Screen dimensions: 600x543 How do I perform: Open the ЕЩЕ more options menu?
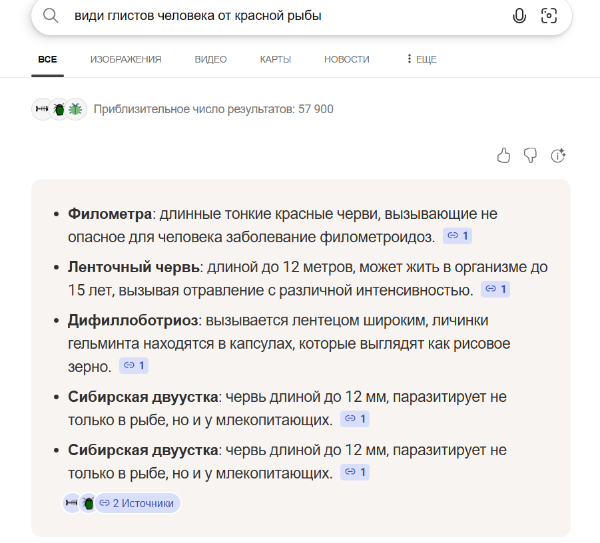pos(421,59)
